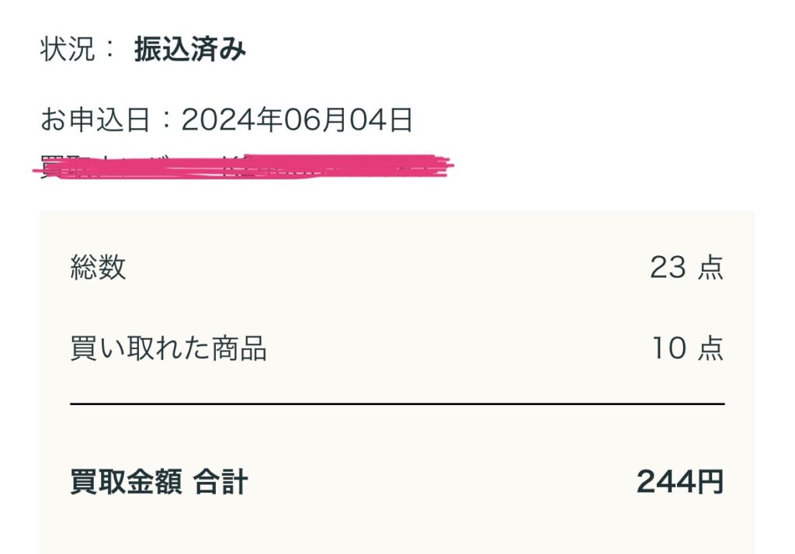Click the 23 点 total count
Viewport: 795px width, 554px height.
[x=686, y=267]
